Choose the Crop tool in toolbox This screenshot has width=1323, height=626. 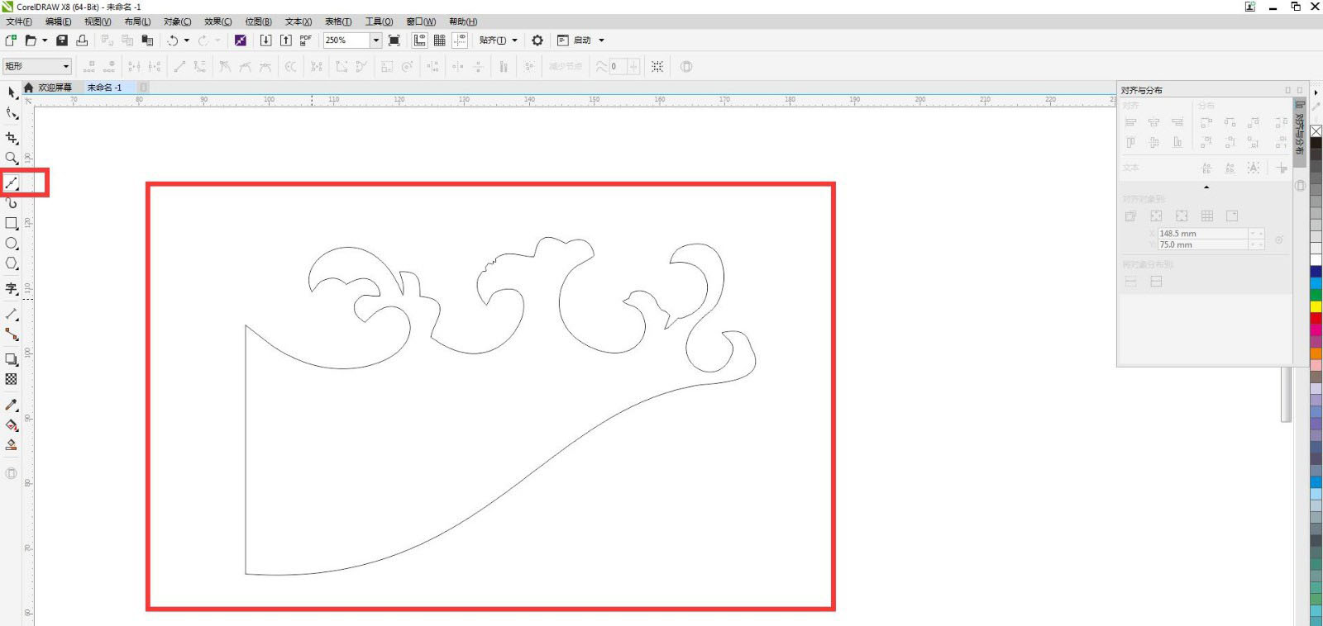pyautogui.click(x=12, y=138)
